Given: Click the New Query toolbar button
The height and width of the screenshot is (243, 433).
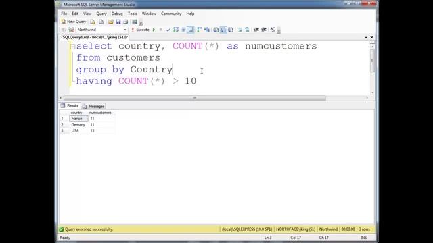Looking at the screenshot, I should [x=74, y=22].
